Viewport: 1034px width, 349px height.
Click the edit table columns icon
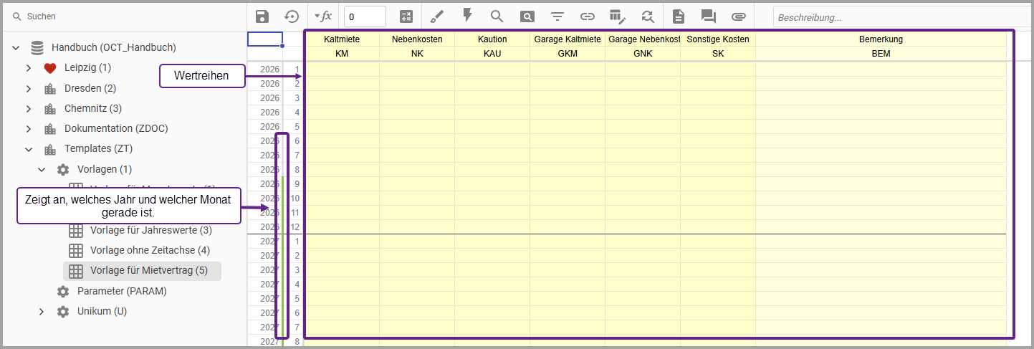point(618,16)
